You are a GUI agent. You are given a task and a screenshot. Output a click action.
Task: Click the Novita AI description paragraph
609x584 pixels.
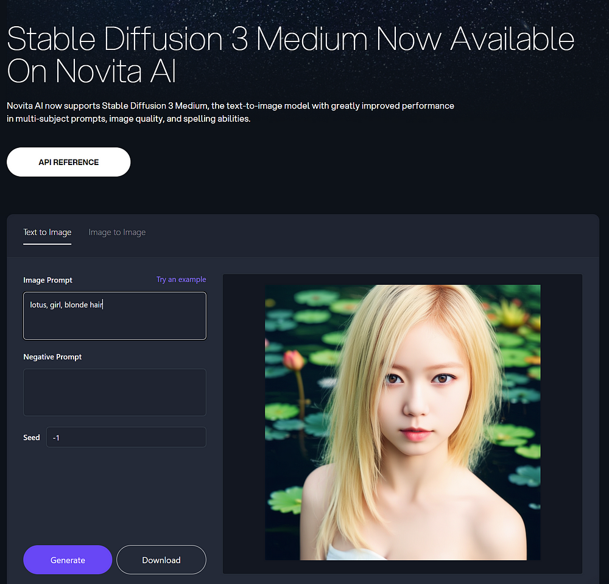pos(230,112)
